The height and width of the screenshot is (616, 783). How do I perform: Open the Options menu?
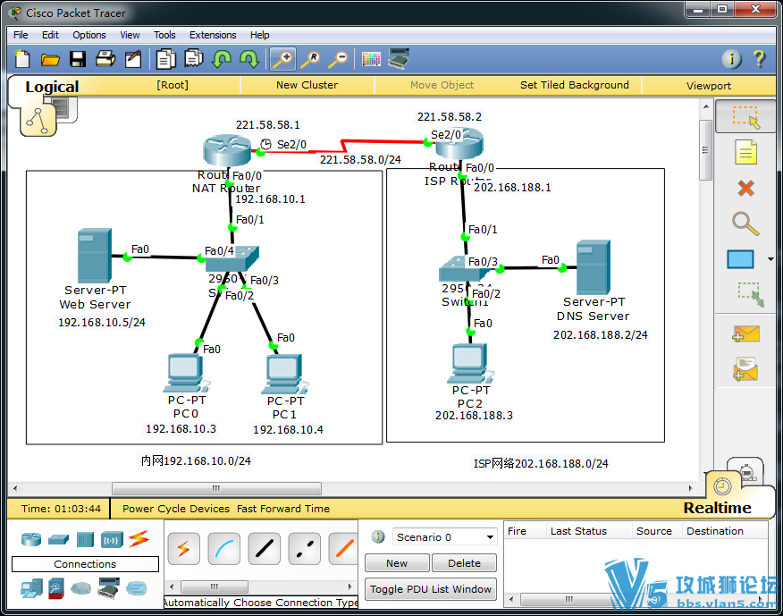pyautogui.click(x=88, y=35)
